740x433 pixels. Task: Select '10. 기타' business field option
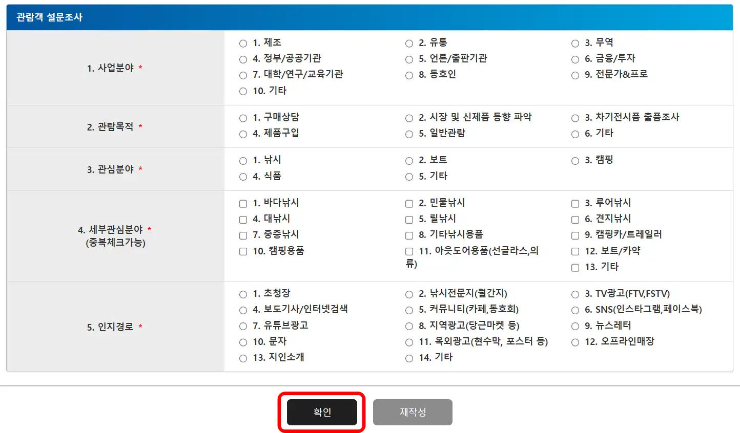[x=242, y=91]
